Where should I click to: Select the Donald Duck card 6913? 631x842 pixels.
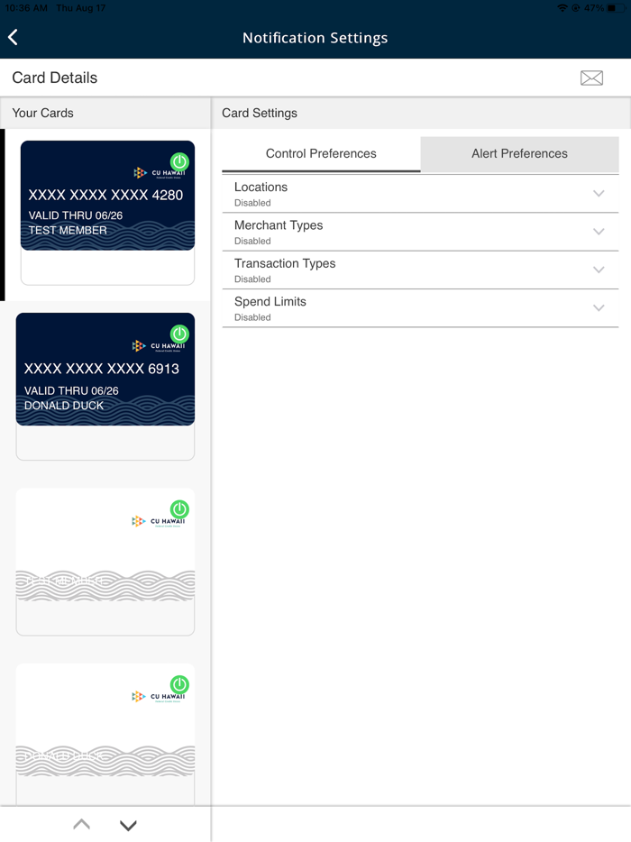tap(105, 386)
